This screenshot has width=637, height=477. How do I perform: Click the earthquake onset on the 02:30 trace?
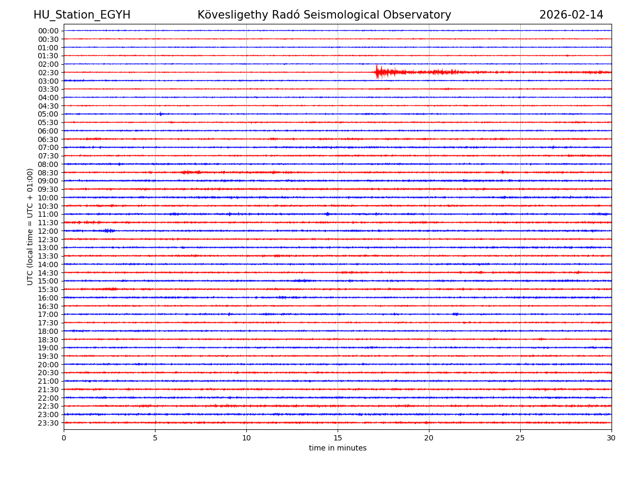[x=377, y=72]
